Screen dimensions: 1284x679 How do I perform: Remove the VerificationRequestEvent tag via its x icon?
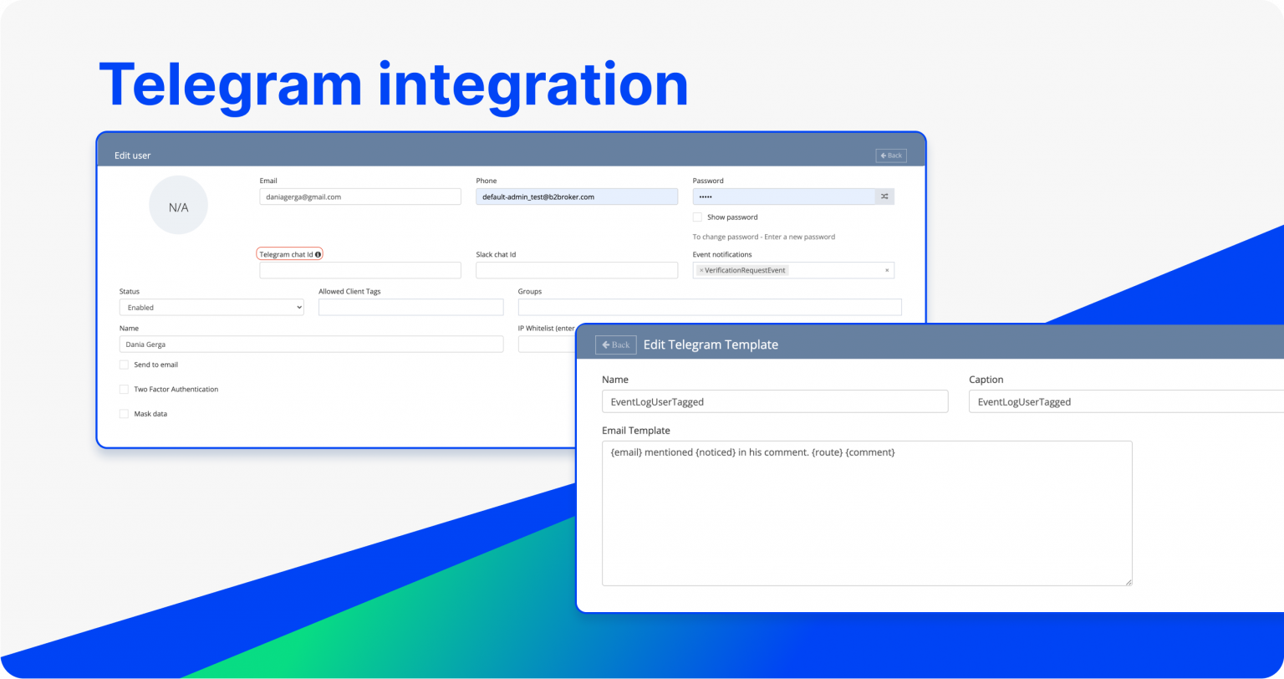pyautogui.click(x=701, y=269)
